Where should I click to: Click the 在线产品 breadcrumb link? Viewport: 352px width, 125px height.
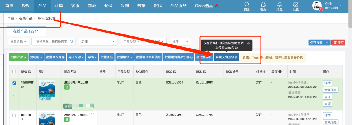click(x=26, y=18)
